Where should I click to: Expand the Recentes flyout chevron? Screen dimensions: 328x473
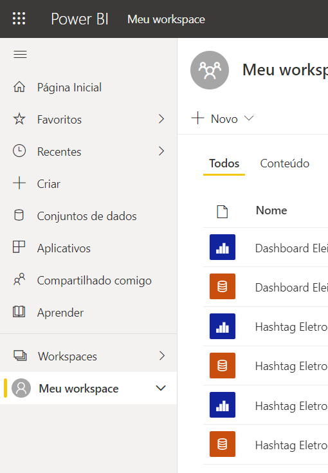[x=161, y=151]
